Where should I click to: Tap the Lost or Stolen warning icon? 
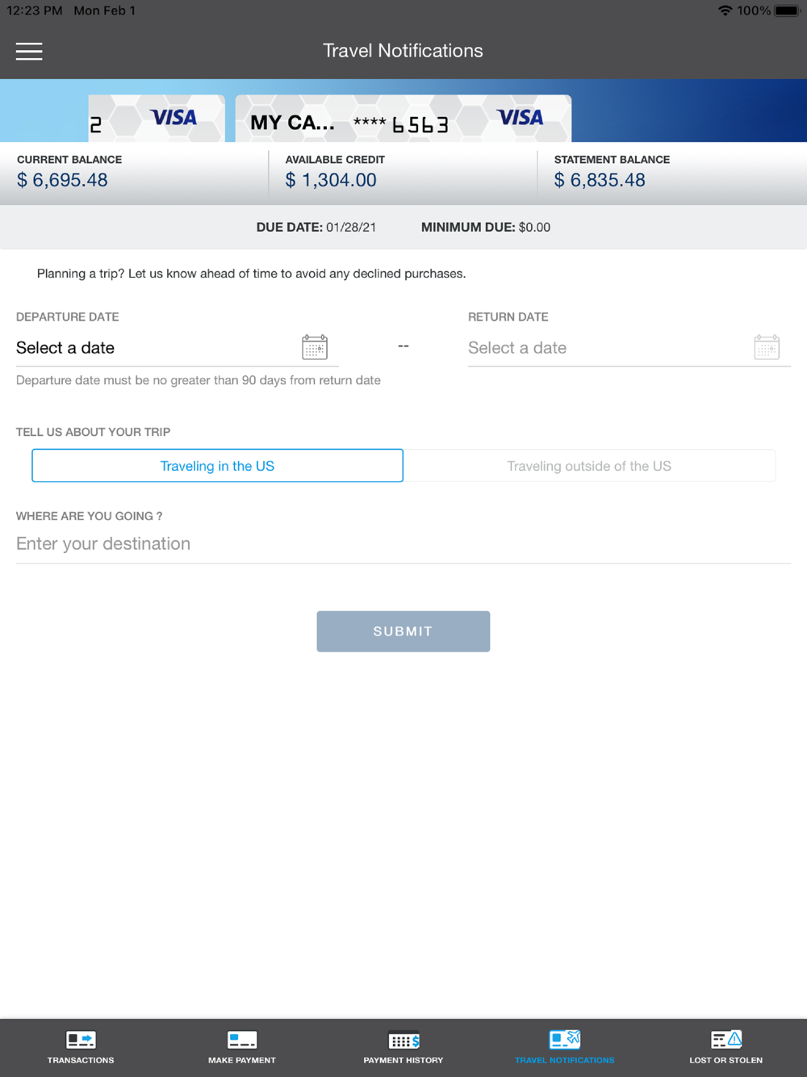pos(726,1039)
